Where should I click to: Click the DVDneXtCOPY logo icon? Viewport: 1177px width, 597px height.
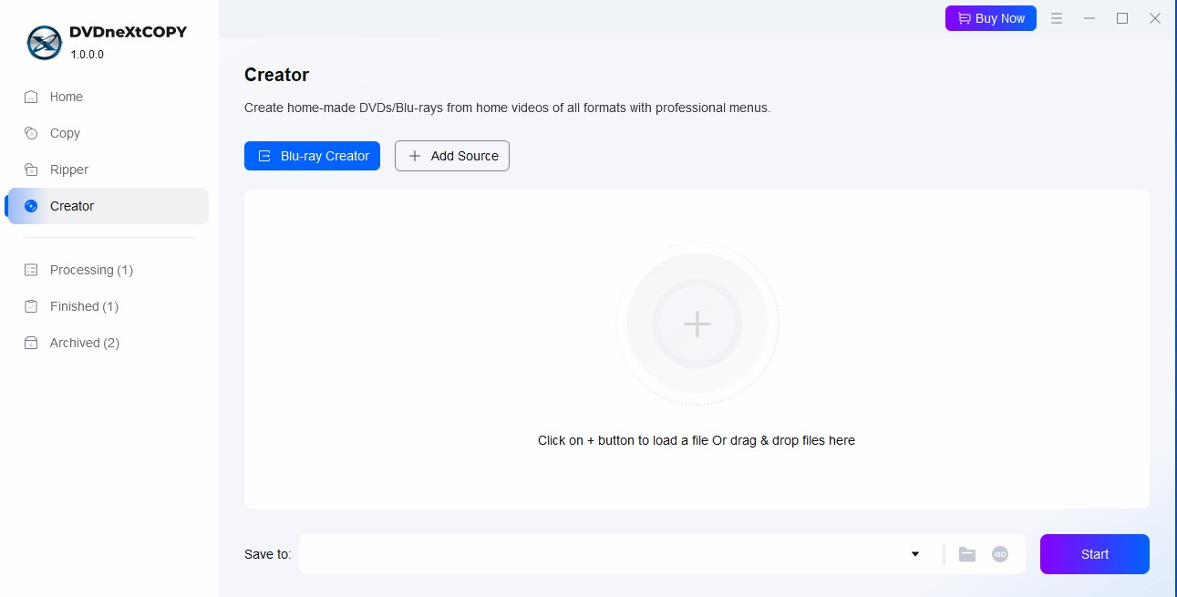coord(44,42)
